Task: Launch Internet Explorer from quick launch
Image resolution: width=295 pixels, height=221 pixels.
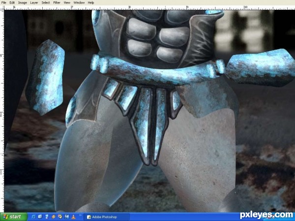Action: click(34, 217)
